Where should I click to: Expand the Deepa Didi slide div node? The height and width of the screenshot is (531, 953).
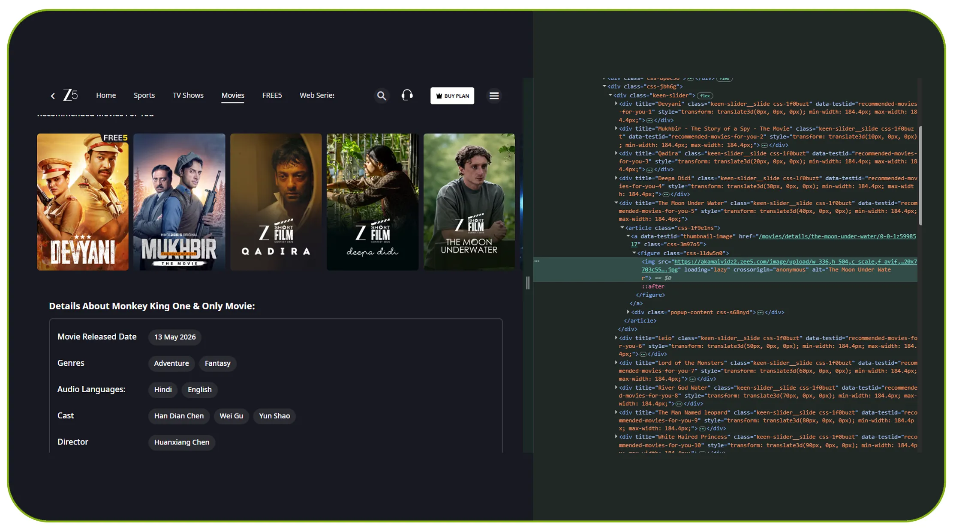[616, 178]
